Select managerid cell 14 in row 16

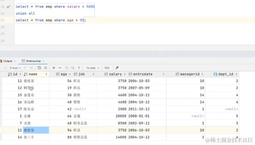click(x=186, y=102)
